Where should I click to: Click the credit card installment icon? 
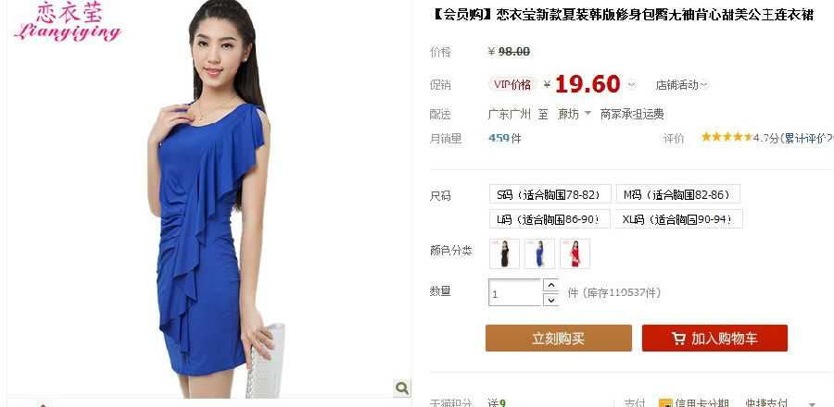pos(665,403)
